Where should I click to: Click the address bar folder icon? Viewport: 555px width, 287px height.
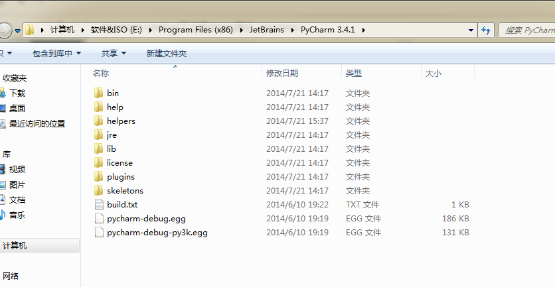click(30, 30)
